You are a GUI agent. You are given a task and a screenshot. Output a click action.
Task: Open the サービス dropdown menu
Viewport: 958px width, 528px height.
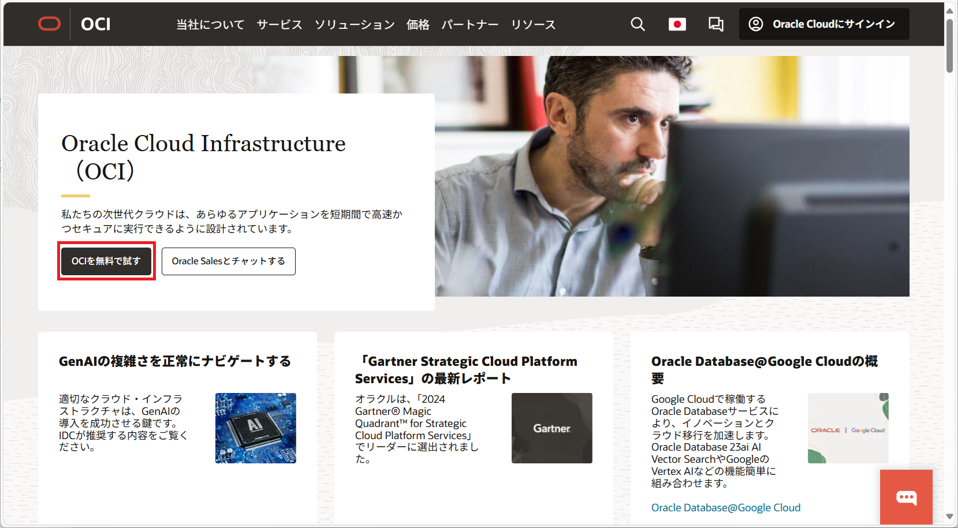point(279,25)
